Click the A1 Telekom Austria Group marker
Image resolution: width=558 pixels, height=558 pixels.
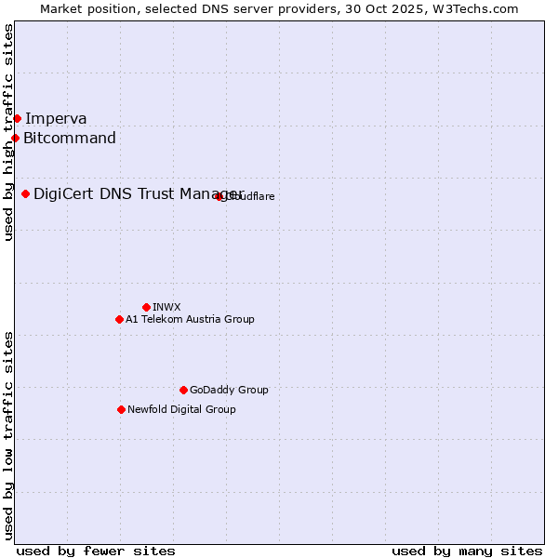coord(119,319)
